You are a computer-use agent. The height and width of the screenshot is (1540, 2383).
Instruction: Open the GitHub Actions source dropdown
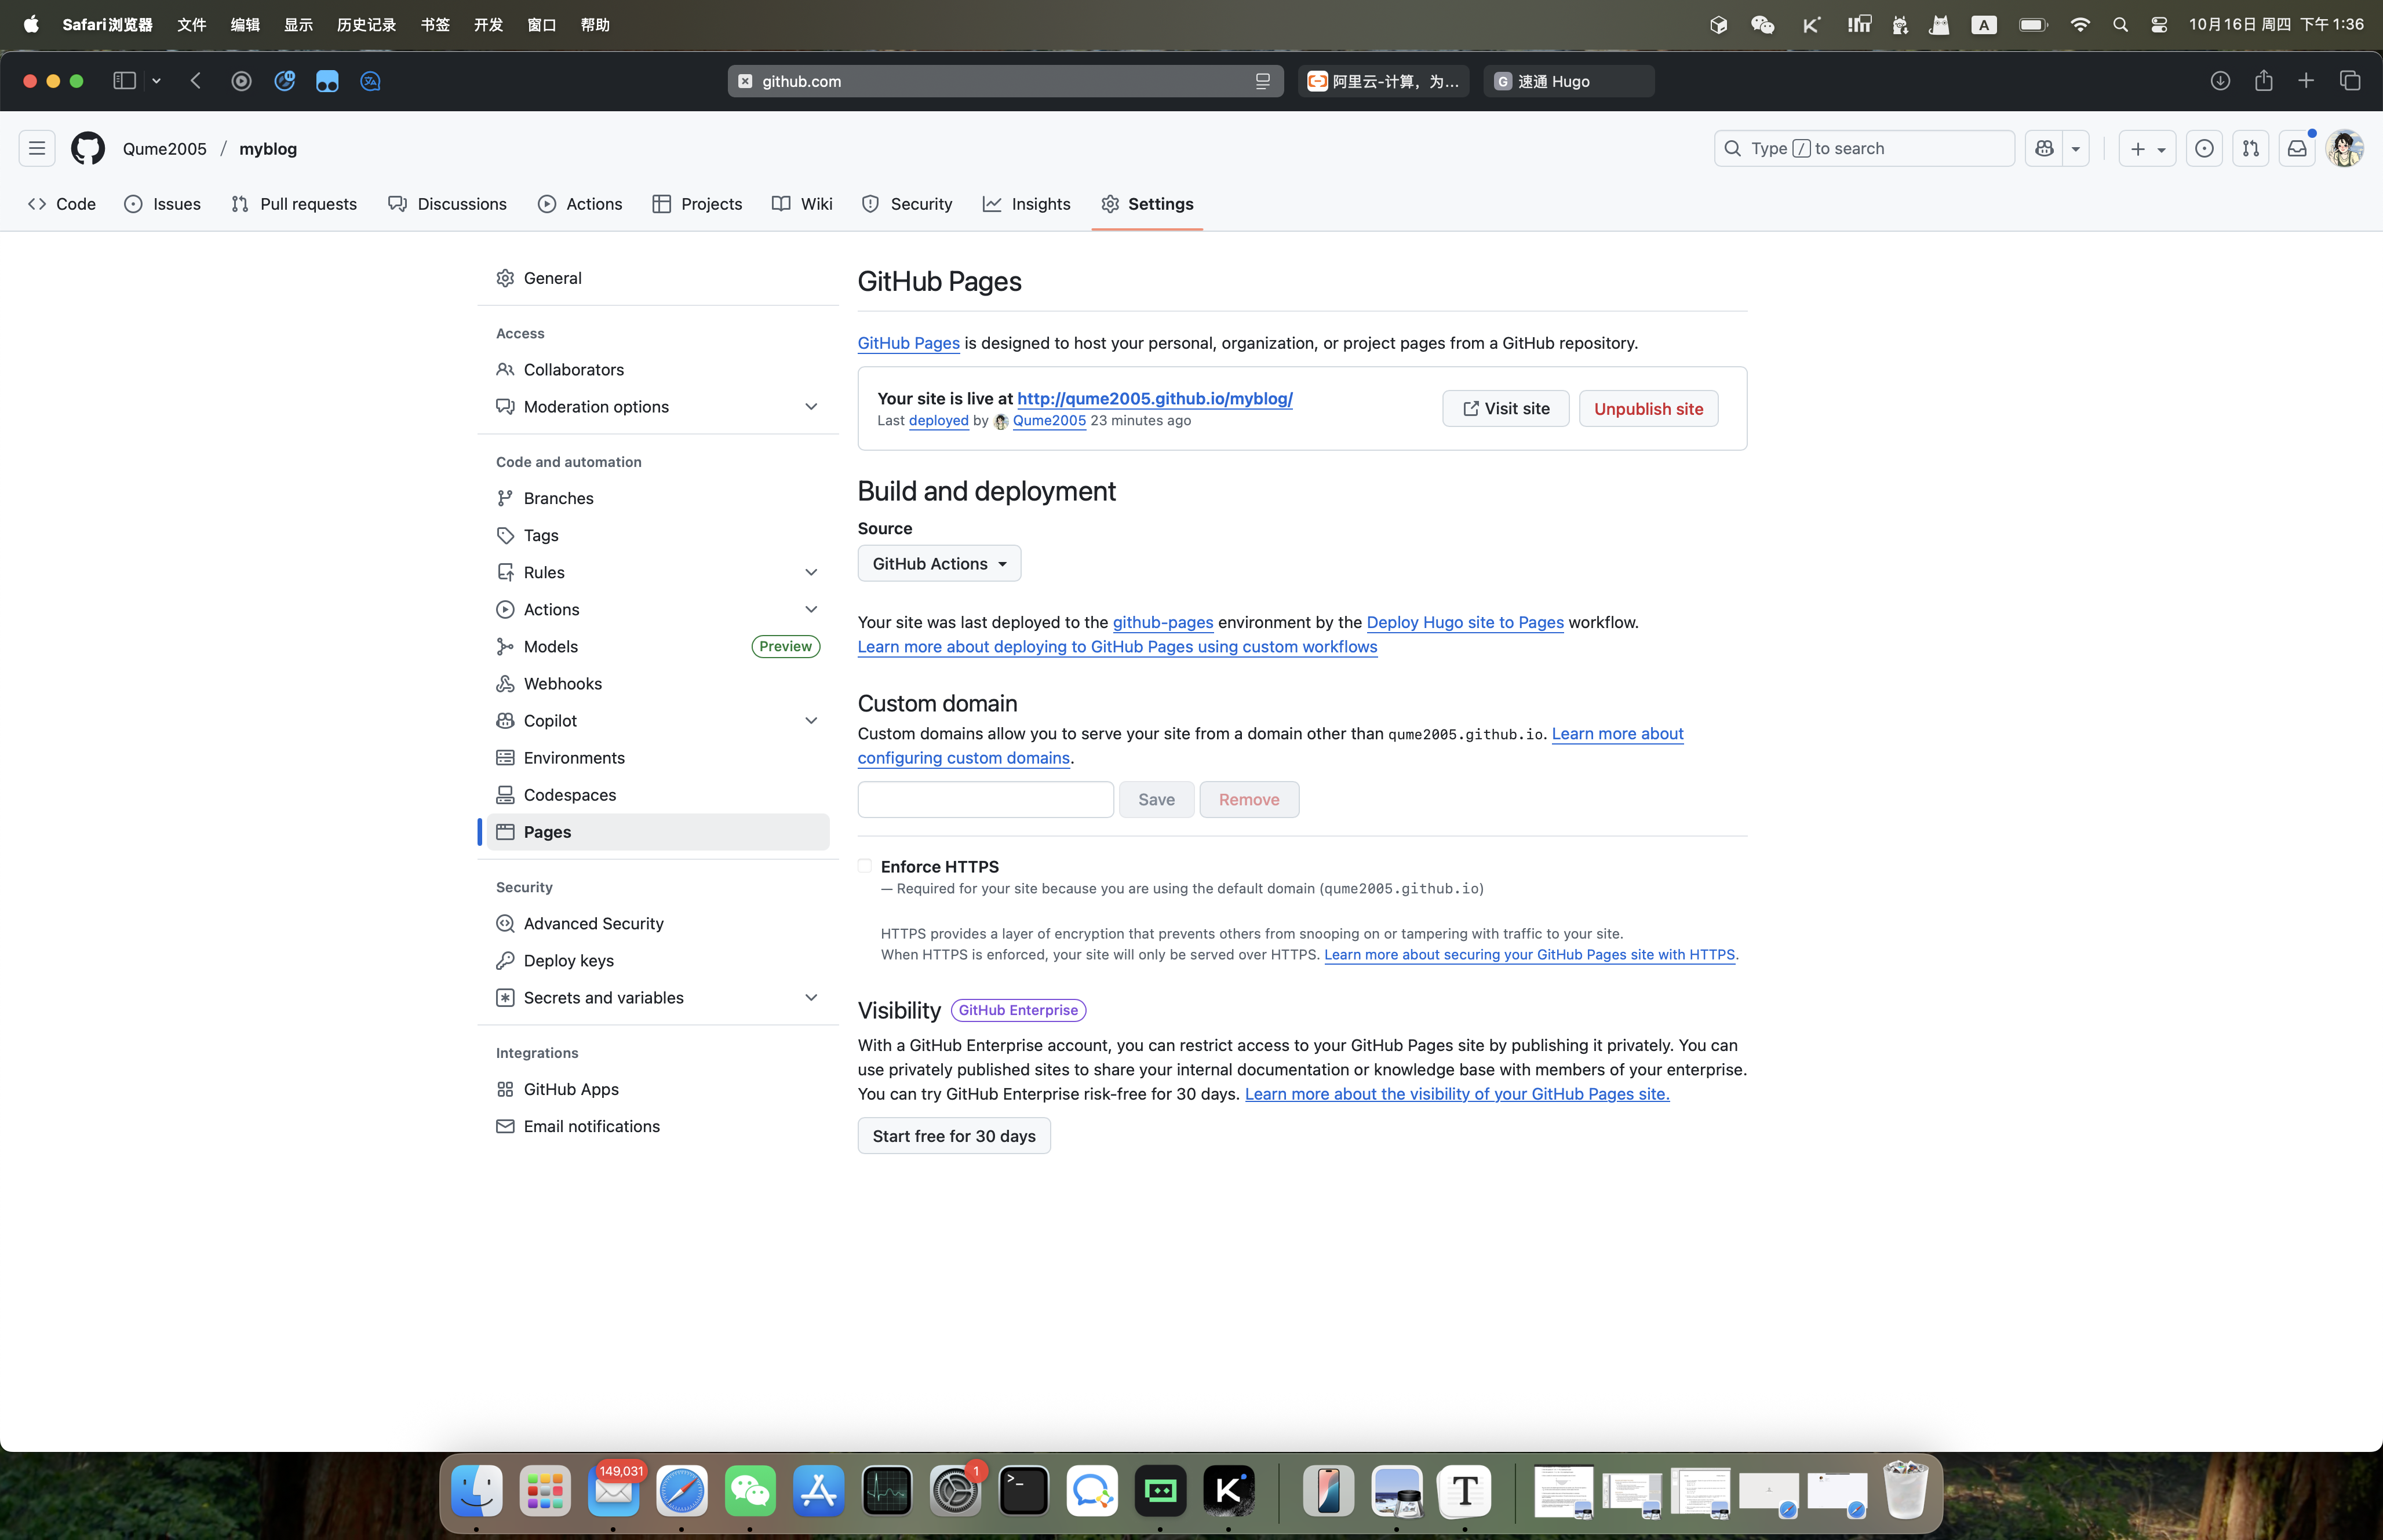tap(939, 563)
